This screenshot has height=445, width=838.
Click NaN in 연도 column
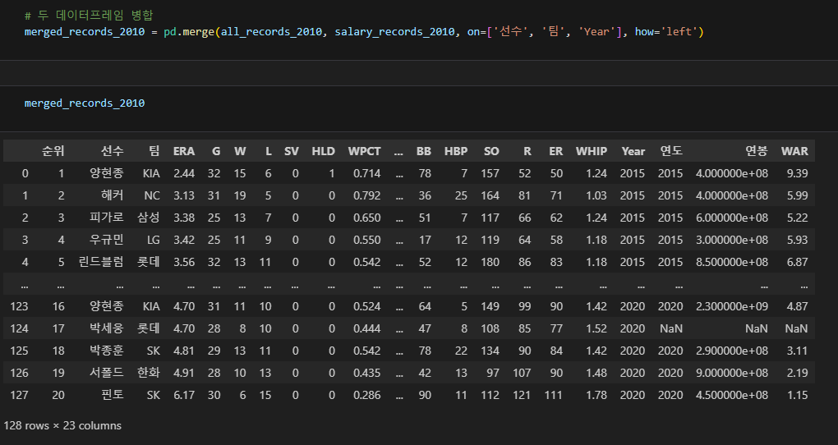[x=671, y=328]
